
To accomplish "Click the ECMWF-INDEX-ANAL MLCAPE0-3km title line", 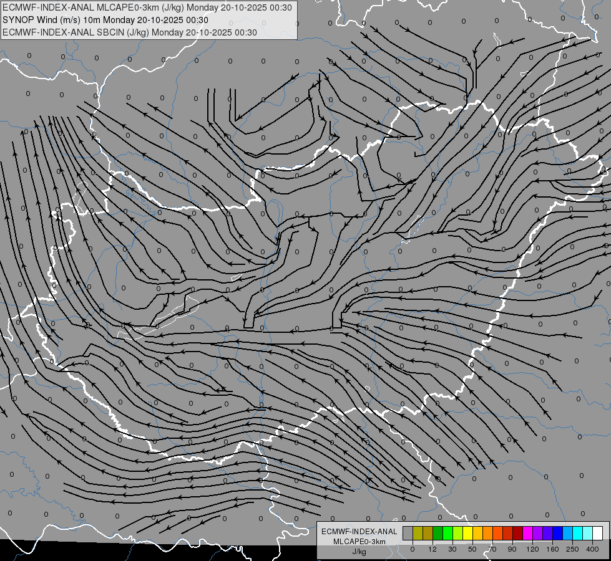I will (147, 7).
